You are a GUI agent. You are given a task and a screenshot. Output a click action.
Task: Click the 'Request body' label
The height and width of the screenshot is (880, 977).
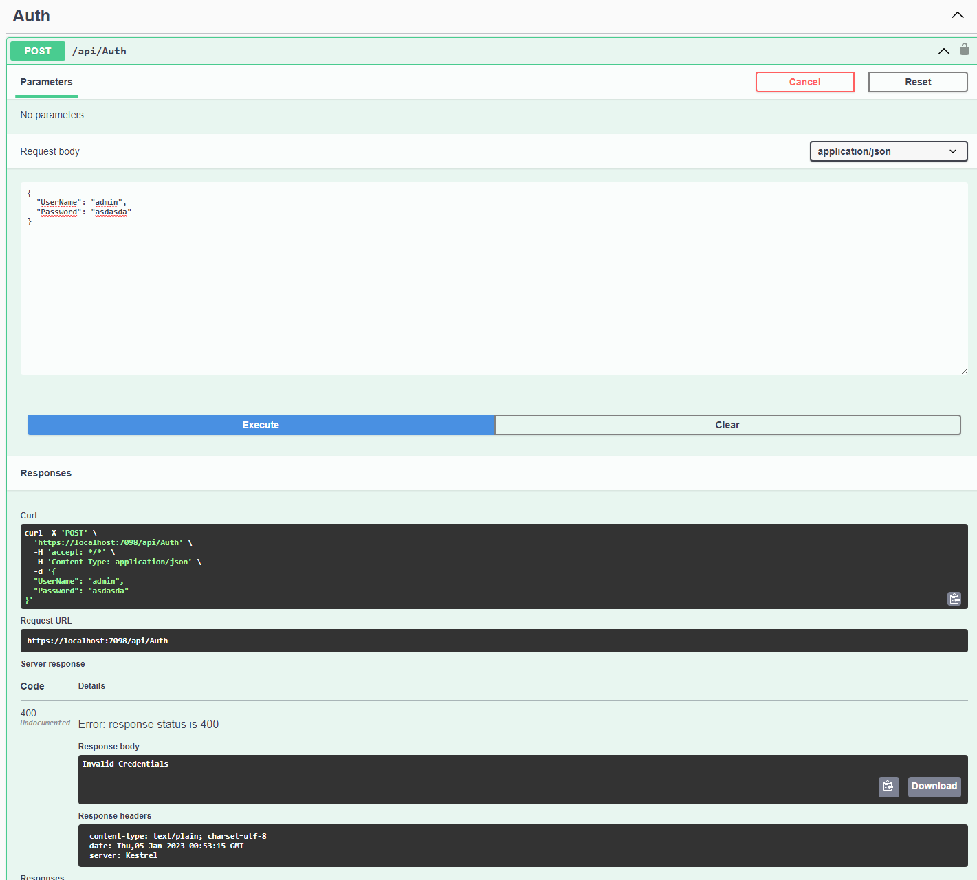click(50, 151)
